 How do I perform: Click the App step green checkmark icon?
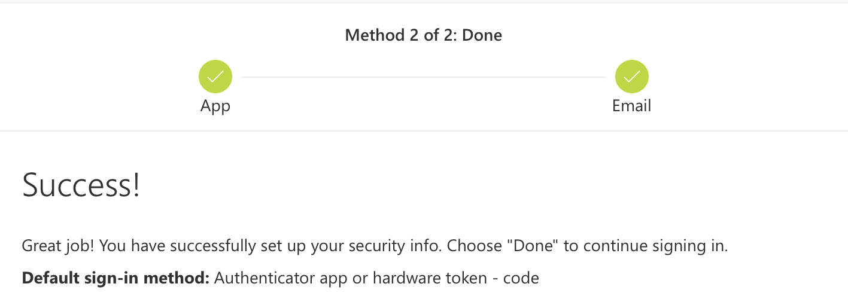215,77
